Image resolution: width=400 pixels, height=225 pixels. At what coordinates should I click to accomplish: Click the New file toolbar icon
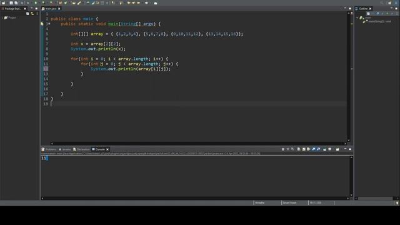3,3
